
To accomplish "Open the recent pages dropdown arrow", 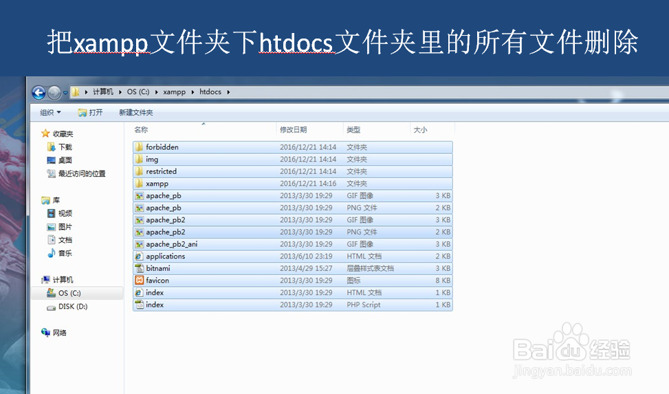I will click(65, 93).
